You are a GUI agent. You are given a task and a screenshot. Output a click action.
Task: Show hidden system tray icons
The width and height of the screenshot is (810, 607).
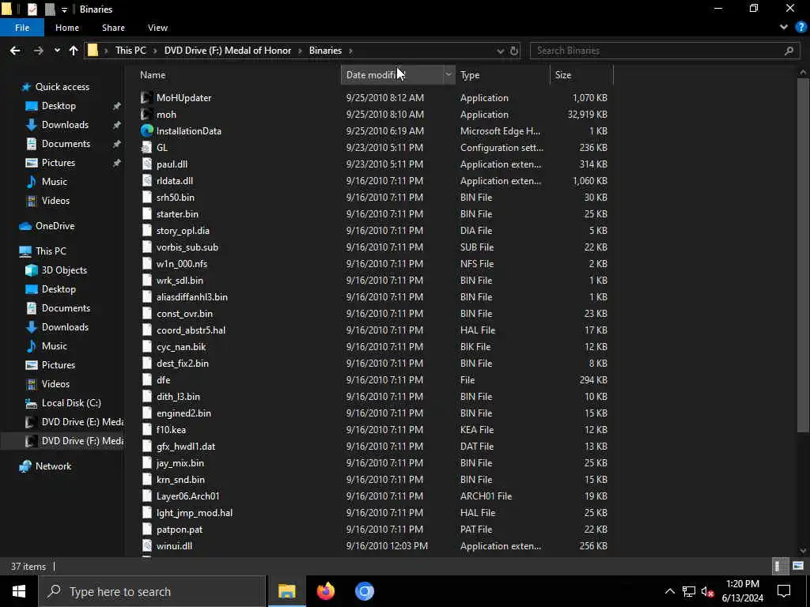click(669, 591)
